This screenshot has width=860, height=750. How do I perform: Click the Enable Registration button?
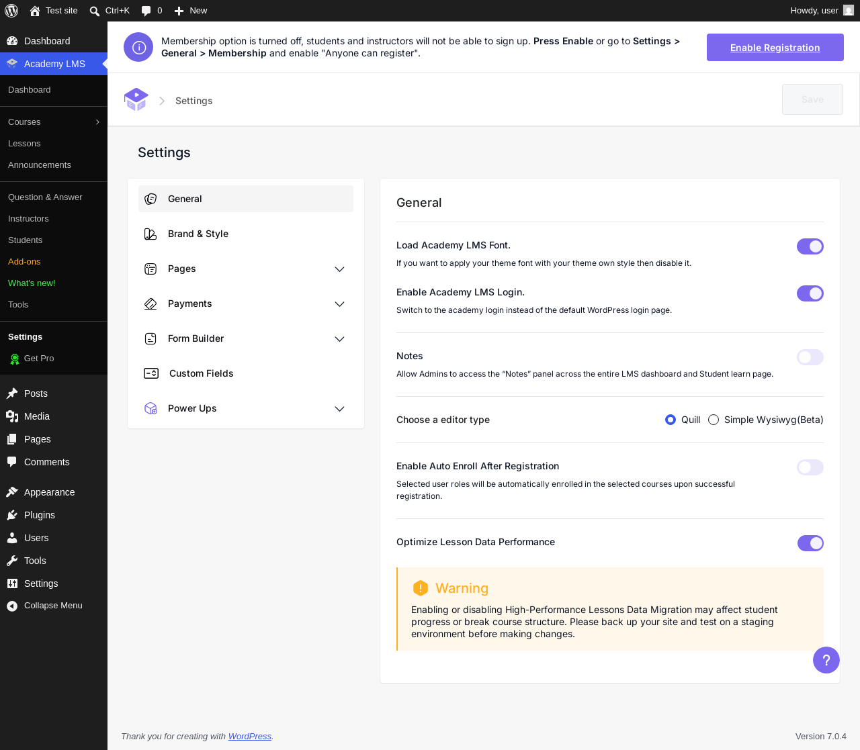tap(775, 48)
